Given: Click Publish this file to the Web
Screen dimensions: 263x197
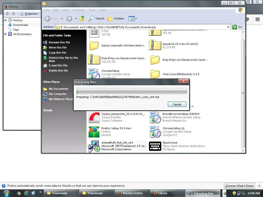Looking at the screenshot, I should click(63, 59).
